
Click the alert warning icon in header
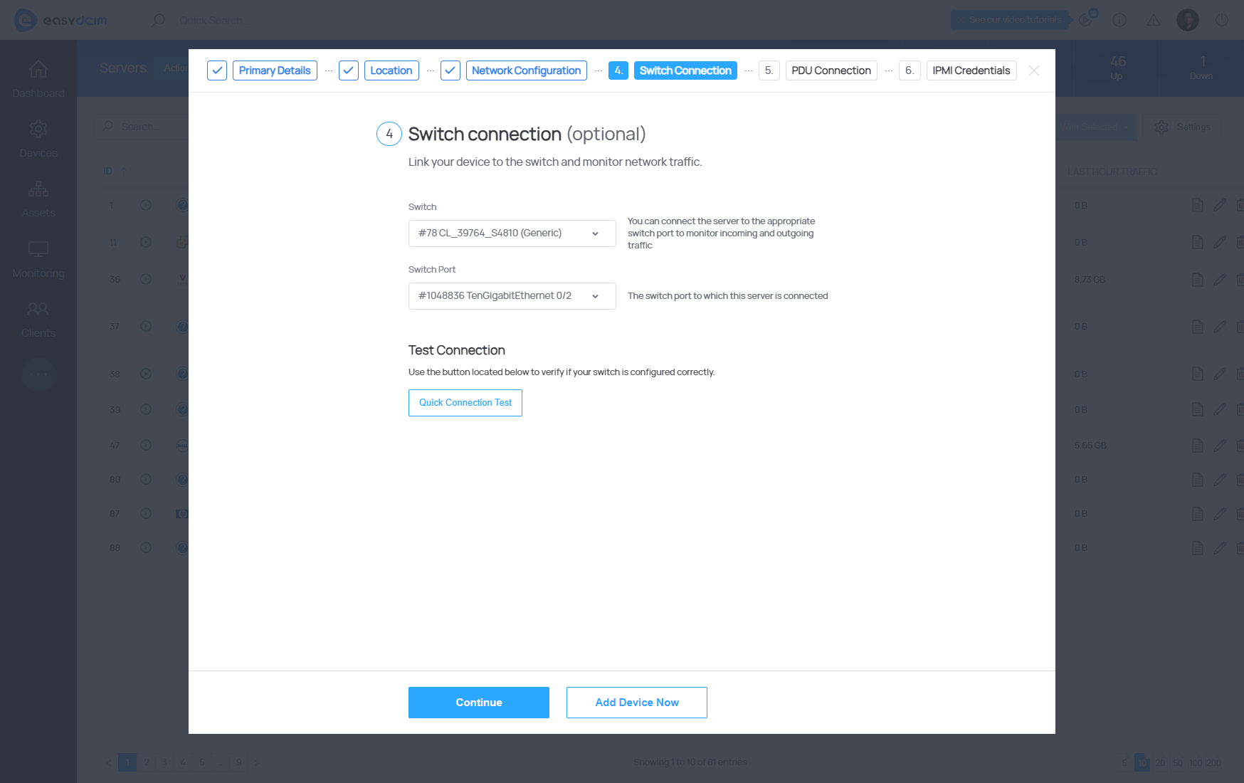[1154, 20]
